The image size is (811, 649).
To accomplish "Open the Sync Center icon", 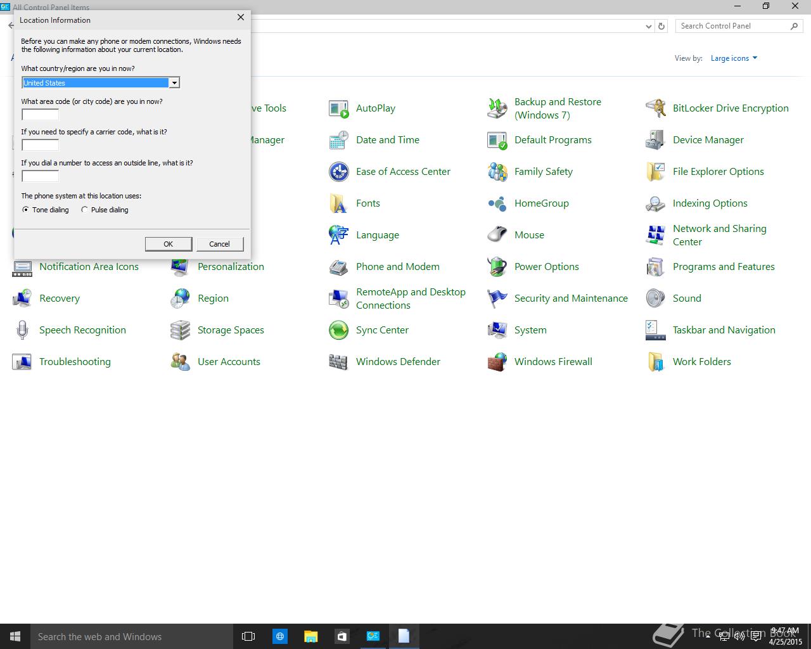I will (339, 330).
